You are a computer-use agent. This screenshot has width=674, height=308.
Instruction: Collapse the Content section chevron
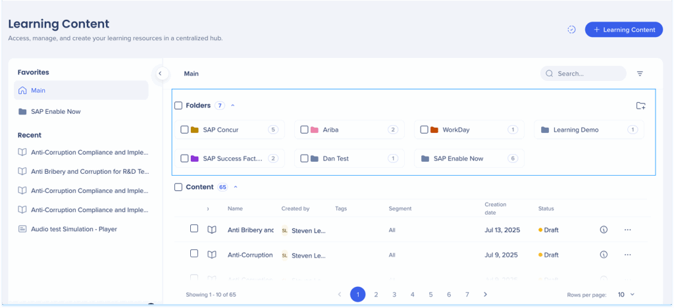[235, 187]
